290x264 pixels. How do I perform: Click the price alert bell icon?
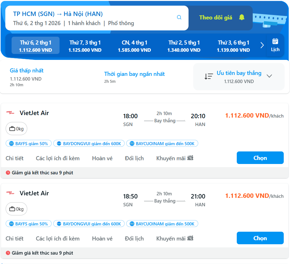click(x=241, y=17)
